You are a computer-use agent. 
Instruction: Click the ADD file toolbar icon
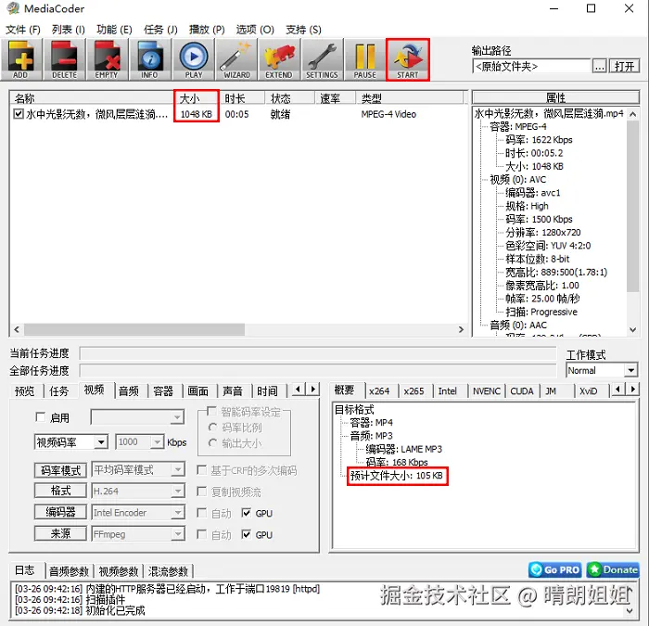(21, 59)
